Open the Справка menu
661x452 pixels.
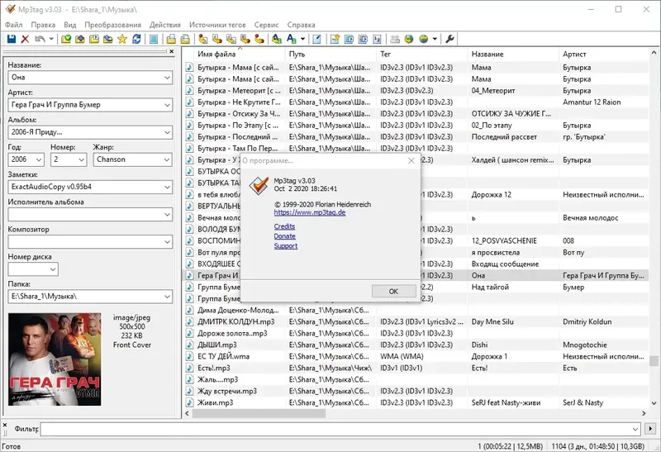pyautogui.click(x=301, y=25)
